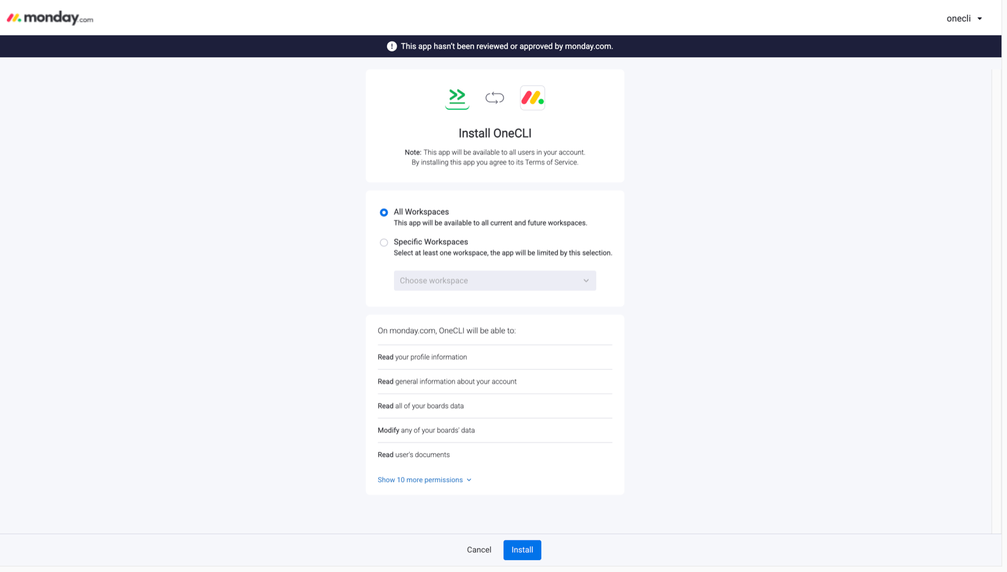Click the monday.com logo

50,18
